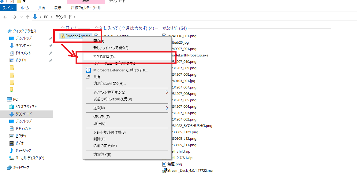Click the 3D オブジェクト cube icon

(x=12, y=107)
